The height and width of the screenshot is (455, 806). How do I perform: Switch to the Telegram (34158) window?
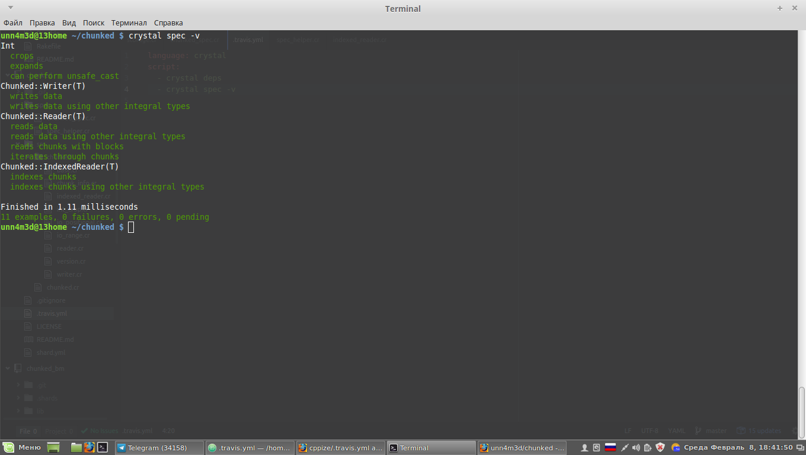159,448
